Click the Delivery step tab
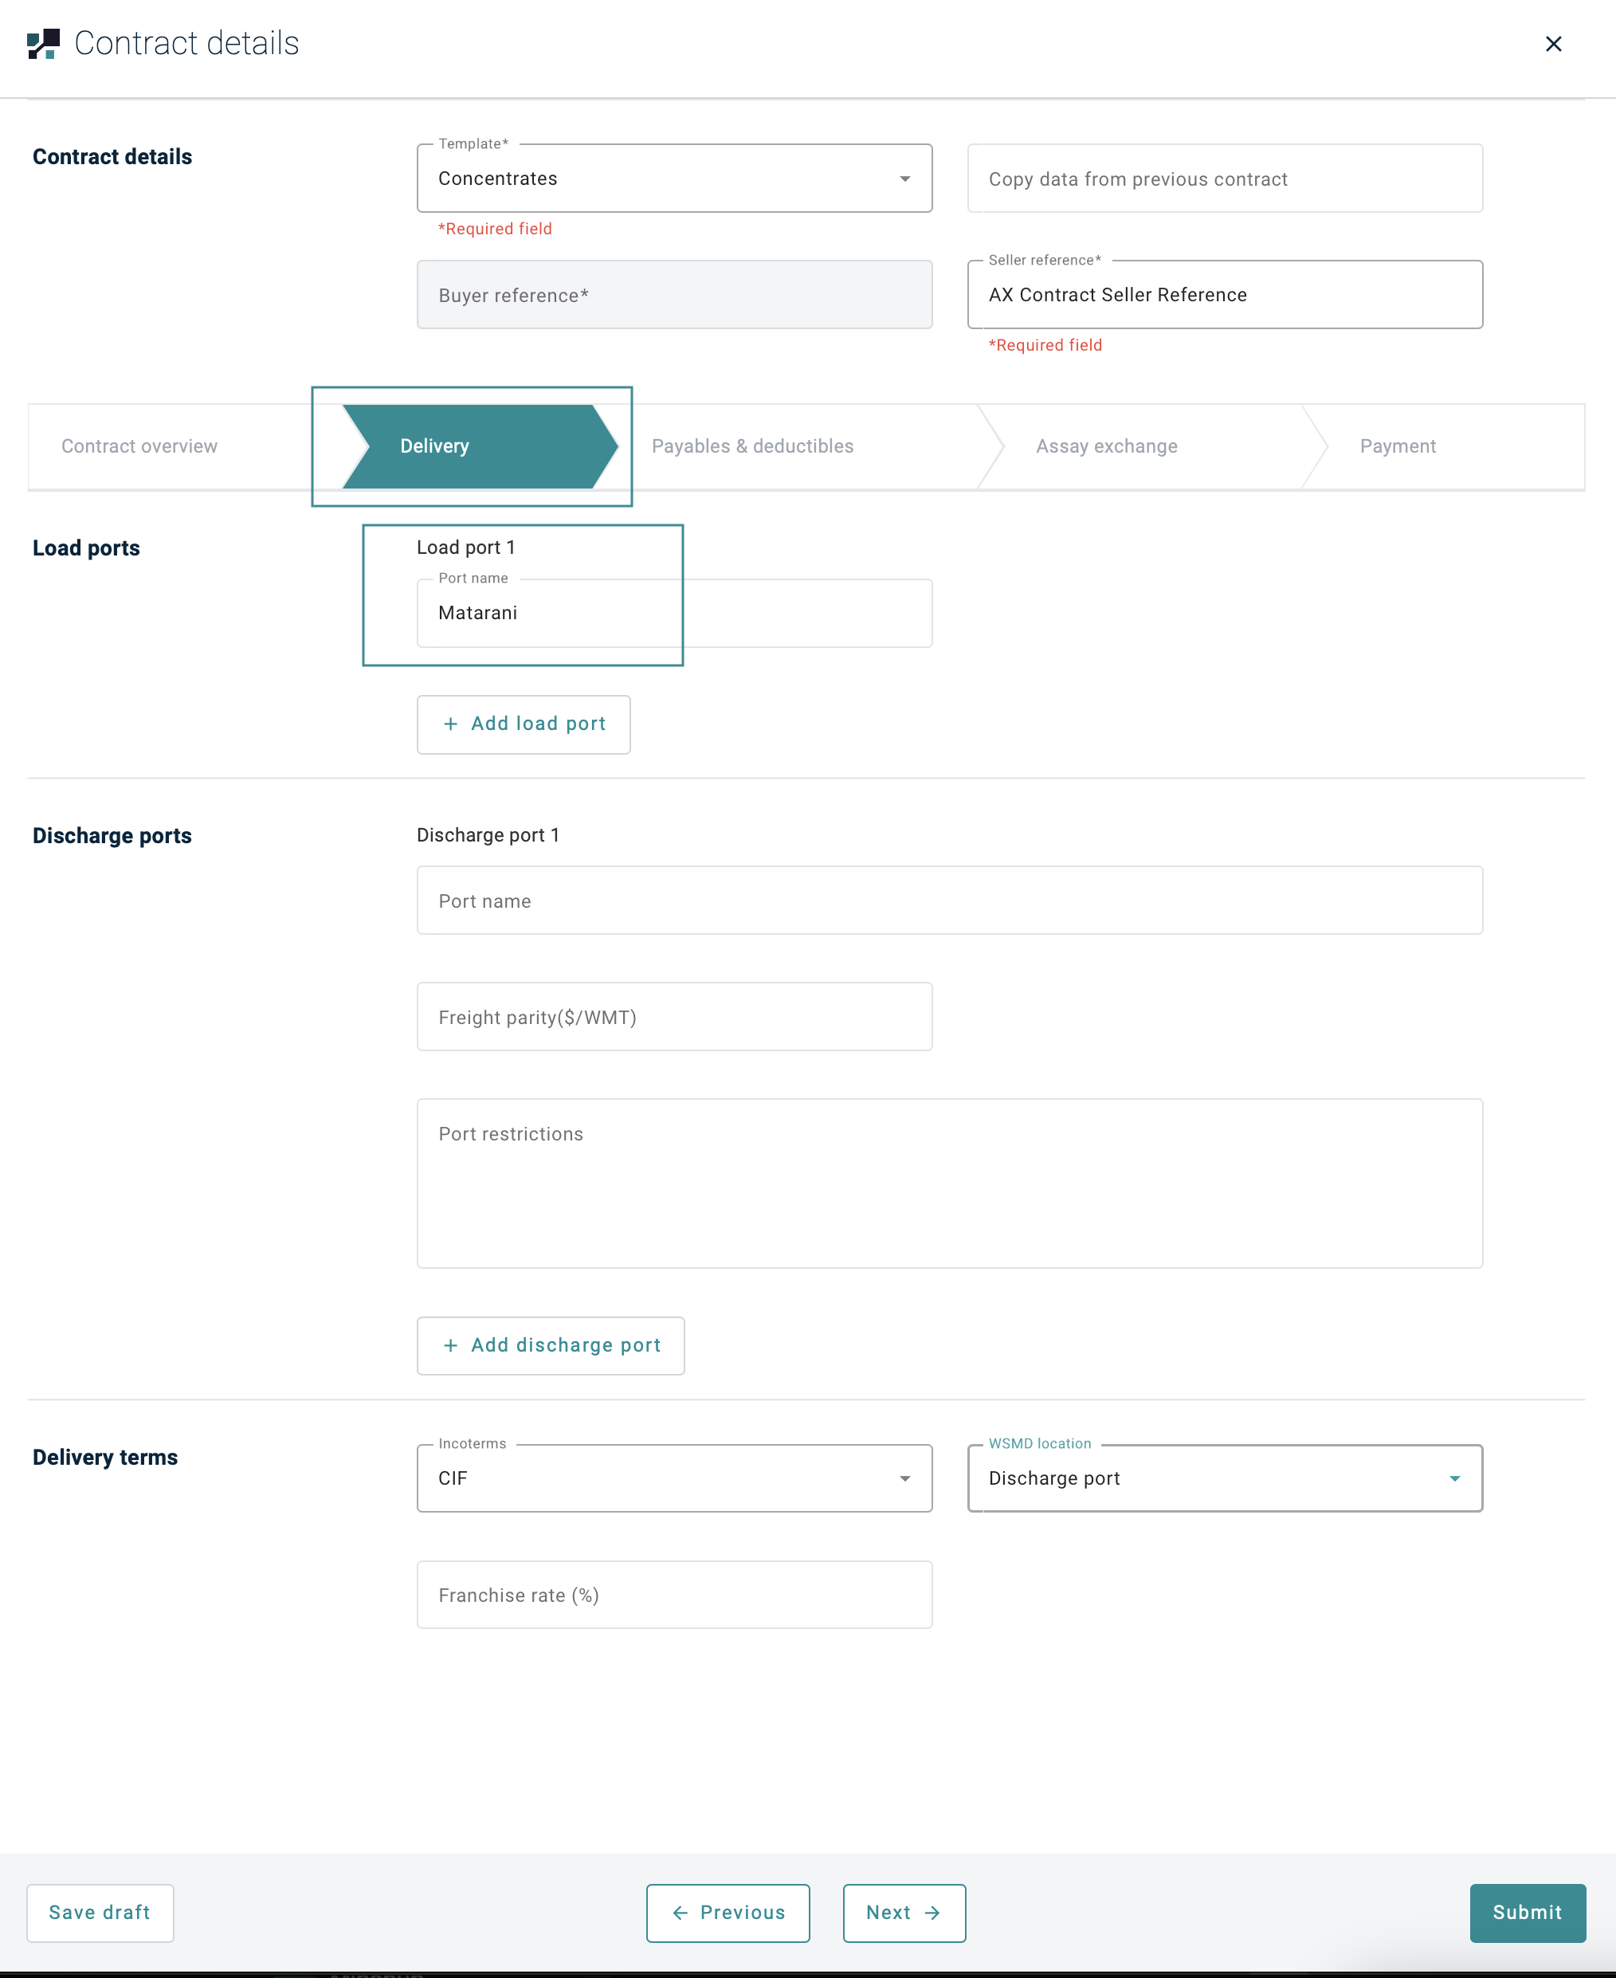 (x=436, y=447)
